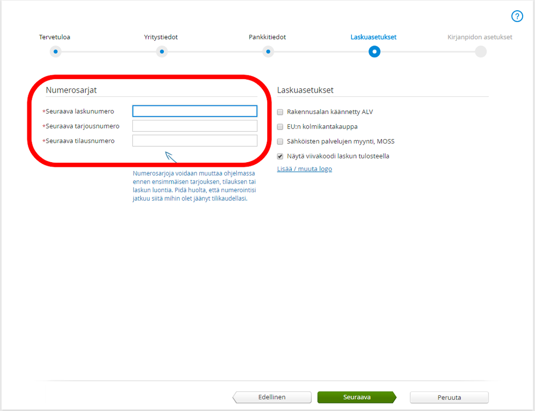The image size is (535, 411).
Task: Click the Peruuta button
Action: point(449,398)
